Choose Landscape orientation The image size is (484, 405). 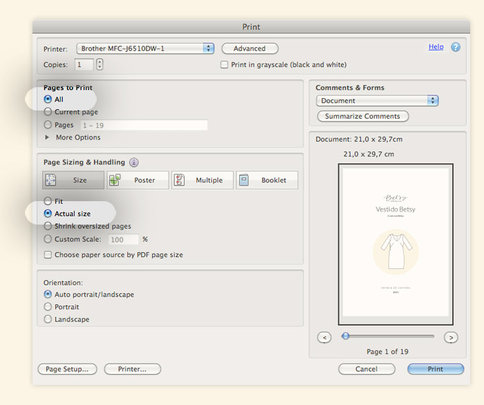point(48,319)
